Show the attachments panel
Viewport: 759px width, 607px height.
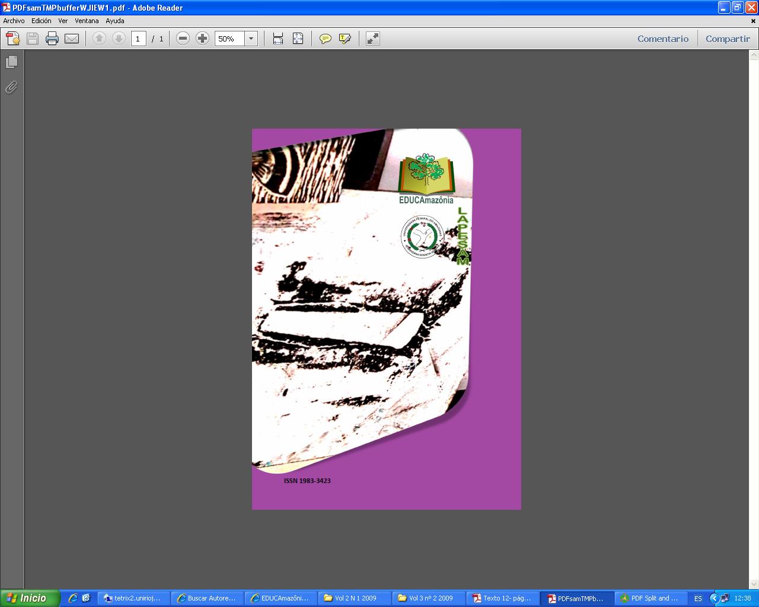click(11, 88)
